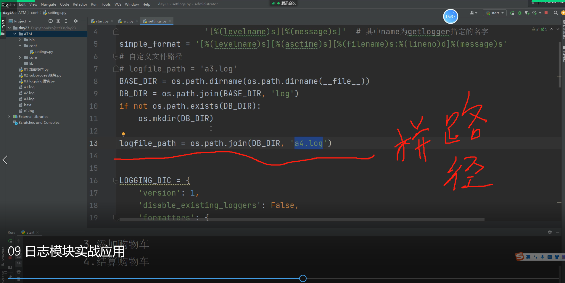Screen dimensions: 565x283
Task: Close the settings.py editor tab
Action: (x=170, y=21)
